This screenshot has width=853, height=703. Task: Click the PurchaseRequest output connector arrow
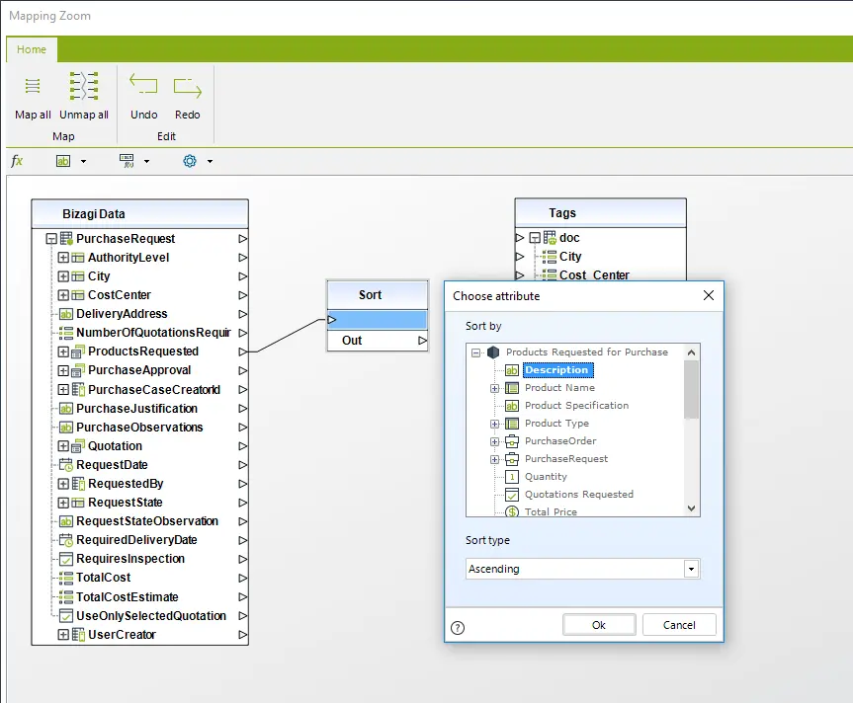242,239
